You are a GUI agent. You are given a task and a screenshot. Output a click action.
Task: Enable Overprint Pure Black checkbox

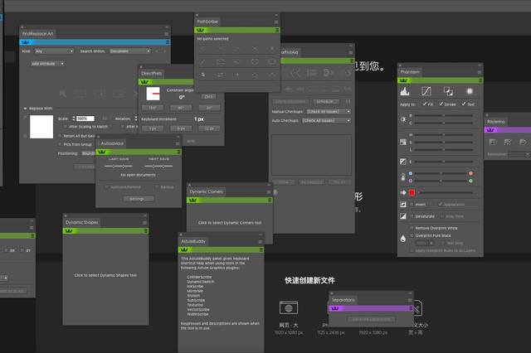(x=412, y=235)
